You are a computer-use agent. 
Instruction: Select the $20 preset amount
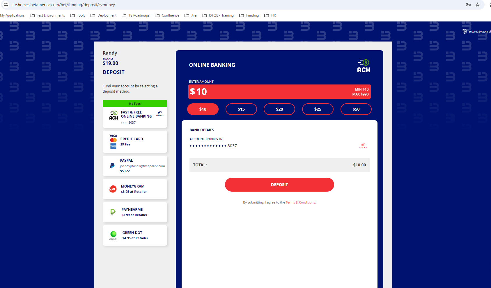[279, 109]
